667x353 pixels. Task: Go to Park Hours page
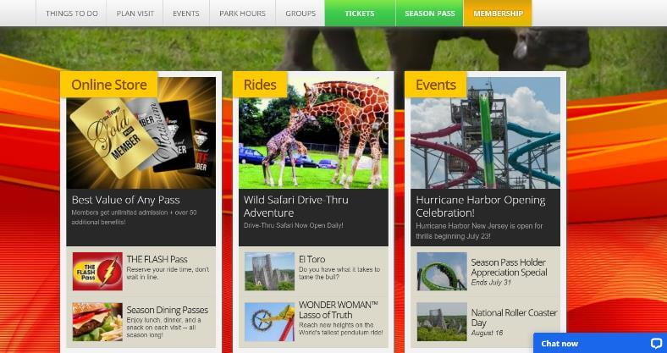pyautogui.click(x=242, y=14)
